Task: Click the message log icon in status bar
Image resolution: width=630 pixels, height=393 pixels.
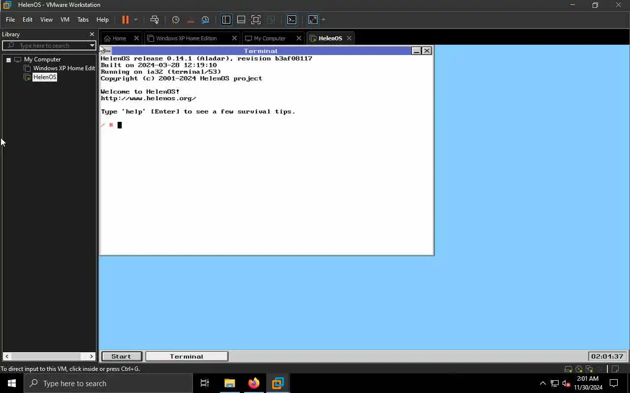Action: click(x=616, y=369)
